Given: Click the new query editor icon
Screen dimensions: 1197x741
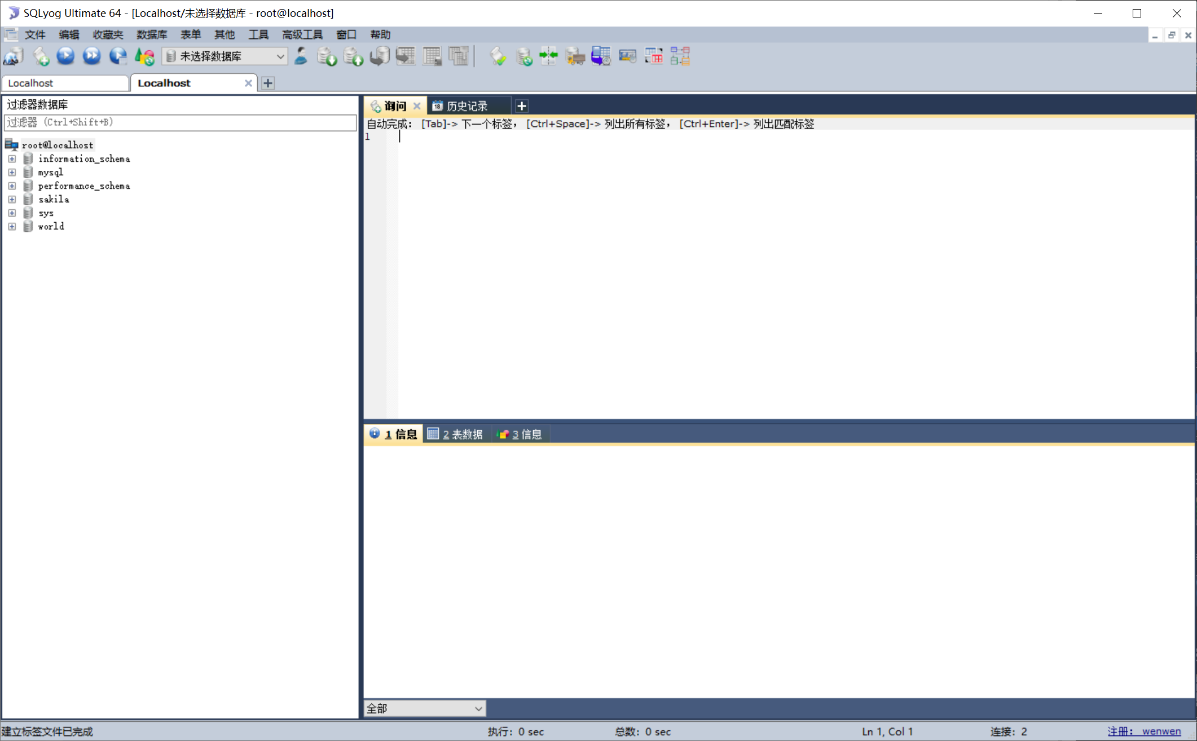Looking at the screenshot, I should (41, 56).
